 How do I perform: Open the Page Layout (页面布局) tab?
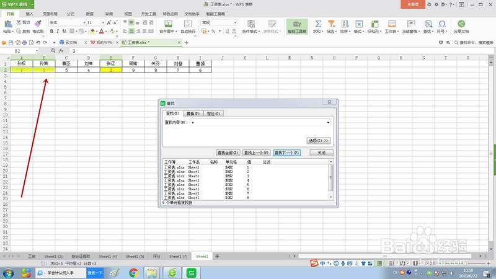50,14
